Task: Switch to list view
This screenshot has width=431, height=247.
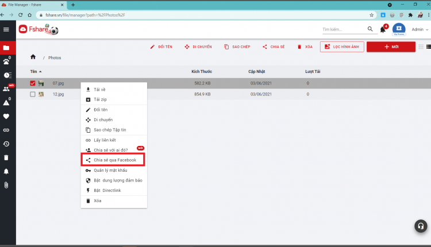Action: 429,47
